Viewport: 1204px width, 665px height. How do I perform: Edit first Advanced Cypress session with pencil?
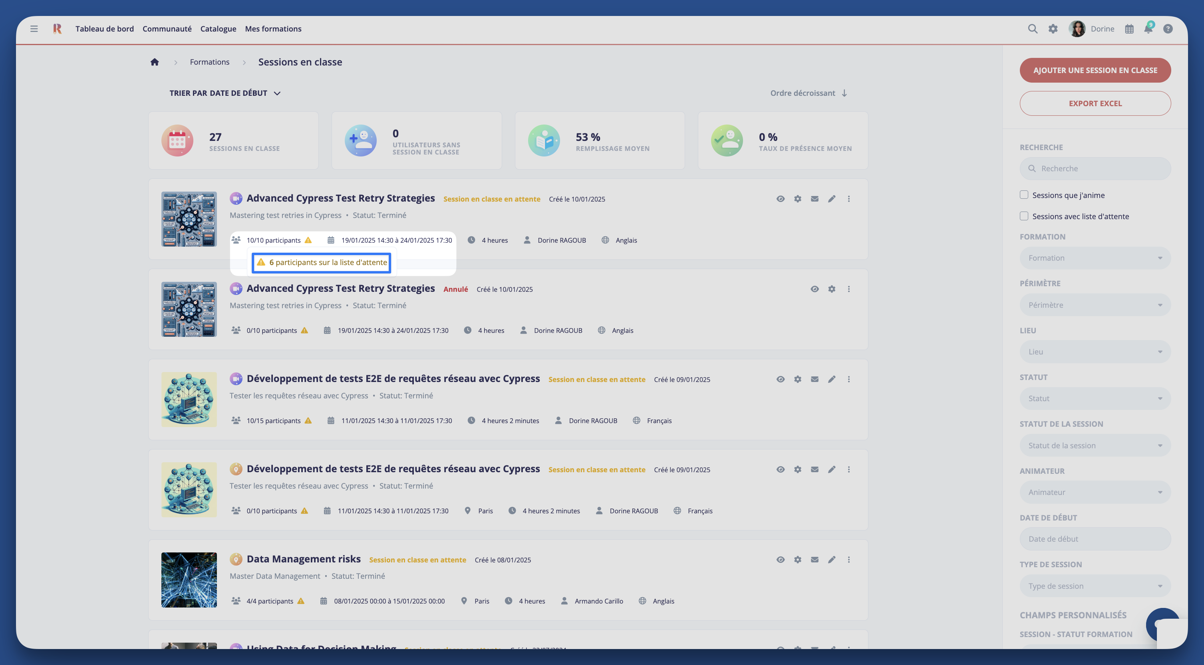(831, 199)
